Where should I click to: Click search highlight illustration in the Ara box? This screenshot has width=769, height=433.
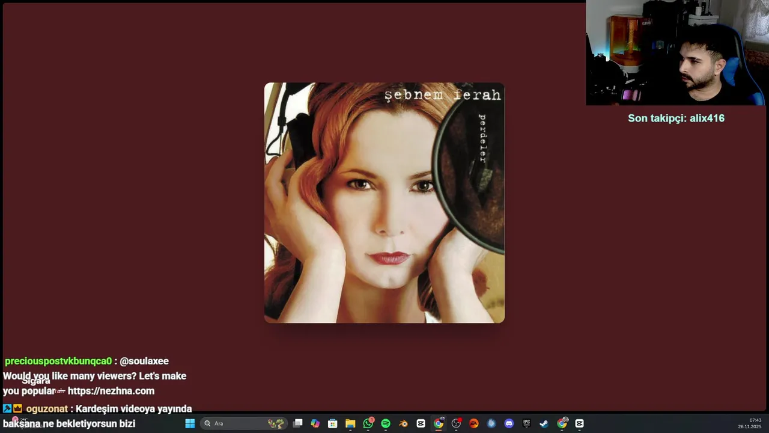click(x=276, y=423)
